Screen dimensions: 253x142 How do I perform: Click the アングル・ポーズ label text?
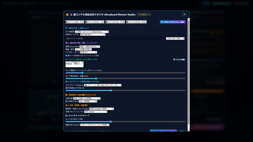73,52
